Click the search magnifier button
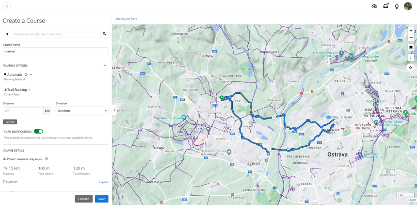The image size is (417, 205). coord(104,34)
